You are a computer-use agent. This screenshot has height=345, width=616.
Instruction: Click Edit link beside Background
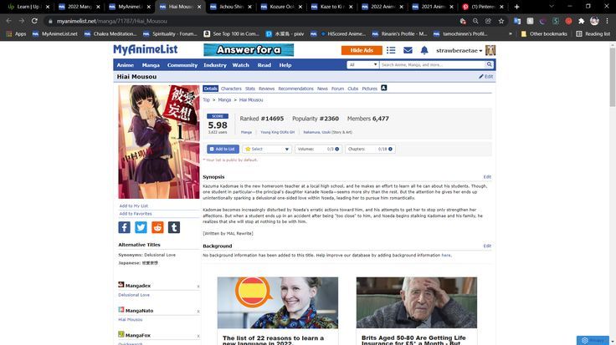[x=487, y=246]
